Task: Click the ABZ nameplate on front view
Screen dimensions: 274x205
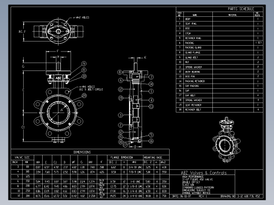Action: (x=58, y=78)
